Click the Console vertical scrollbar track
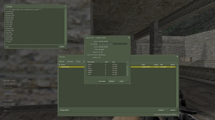The height and width of the screenshot is (120, 215). (65, 27)
